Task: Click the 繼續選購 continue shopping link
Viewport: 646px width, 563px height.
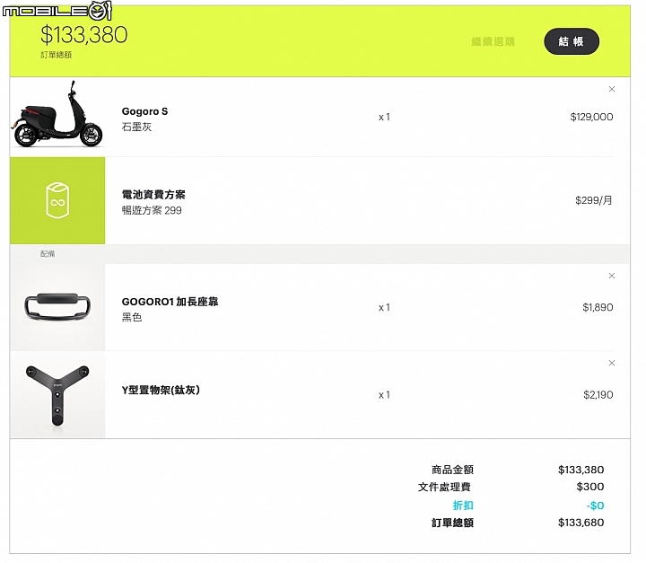Action: tap(493, 41)
